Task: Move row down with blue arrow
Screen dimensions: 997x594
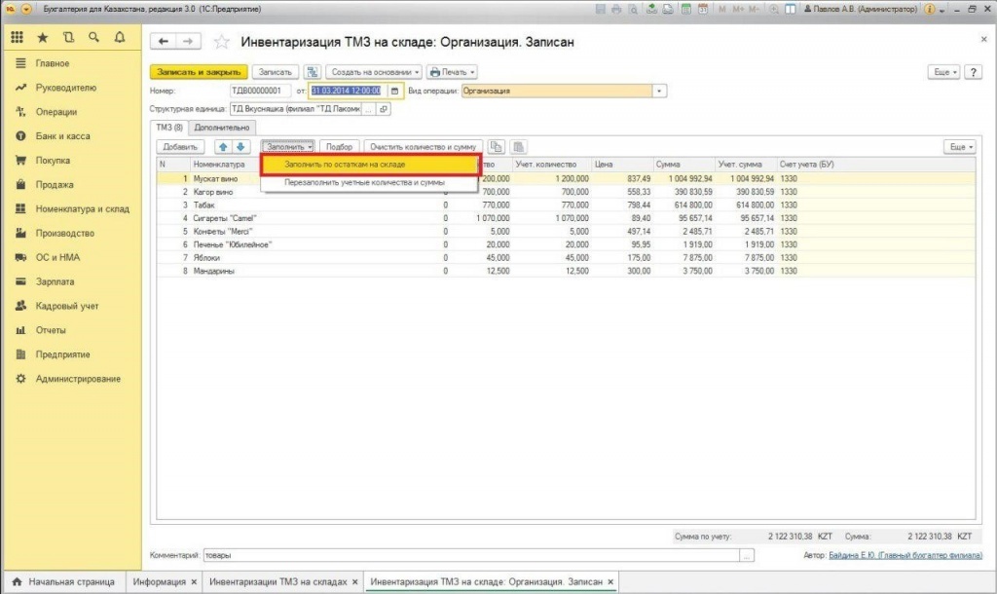Action: 241,147
